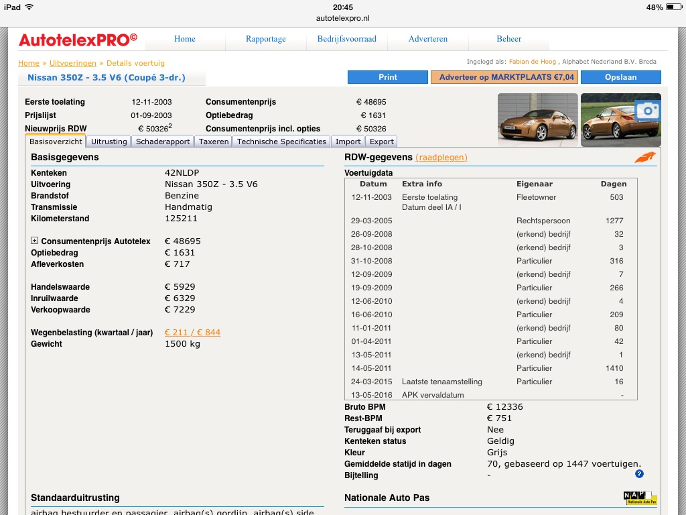
Task: Switch to the Taxeren tab
Action: [214, 141]
